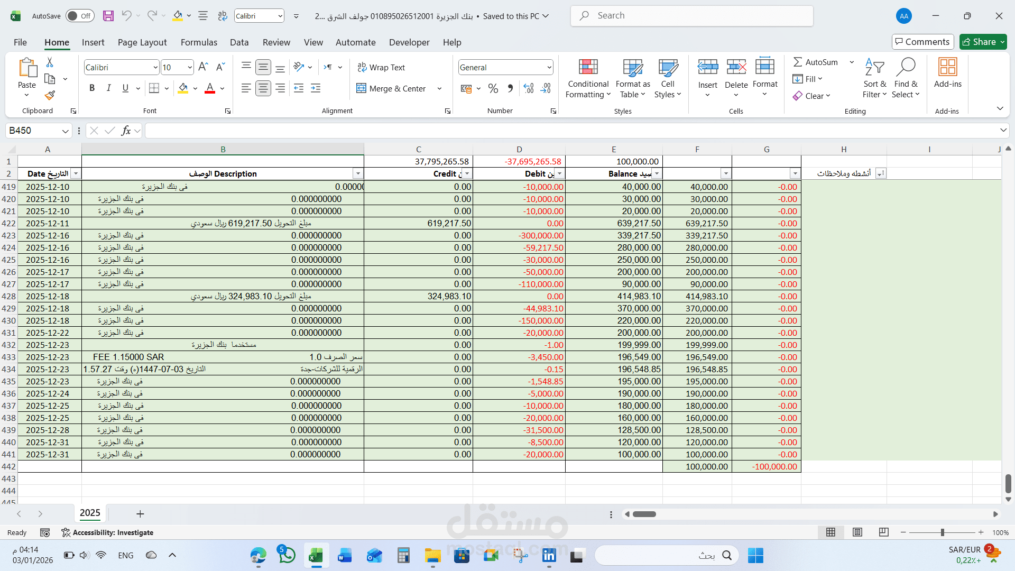Open the File menu

[20, 42]
